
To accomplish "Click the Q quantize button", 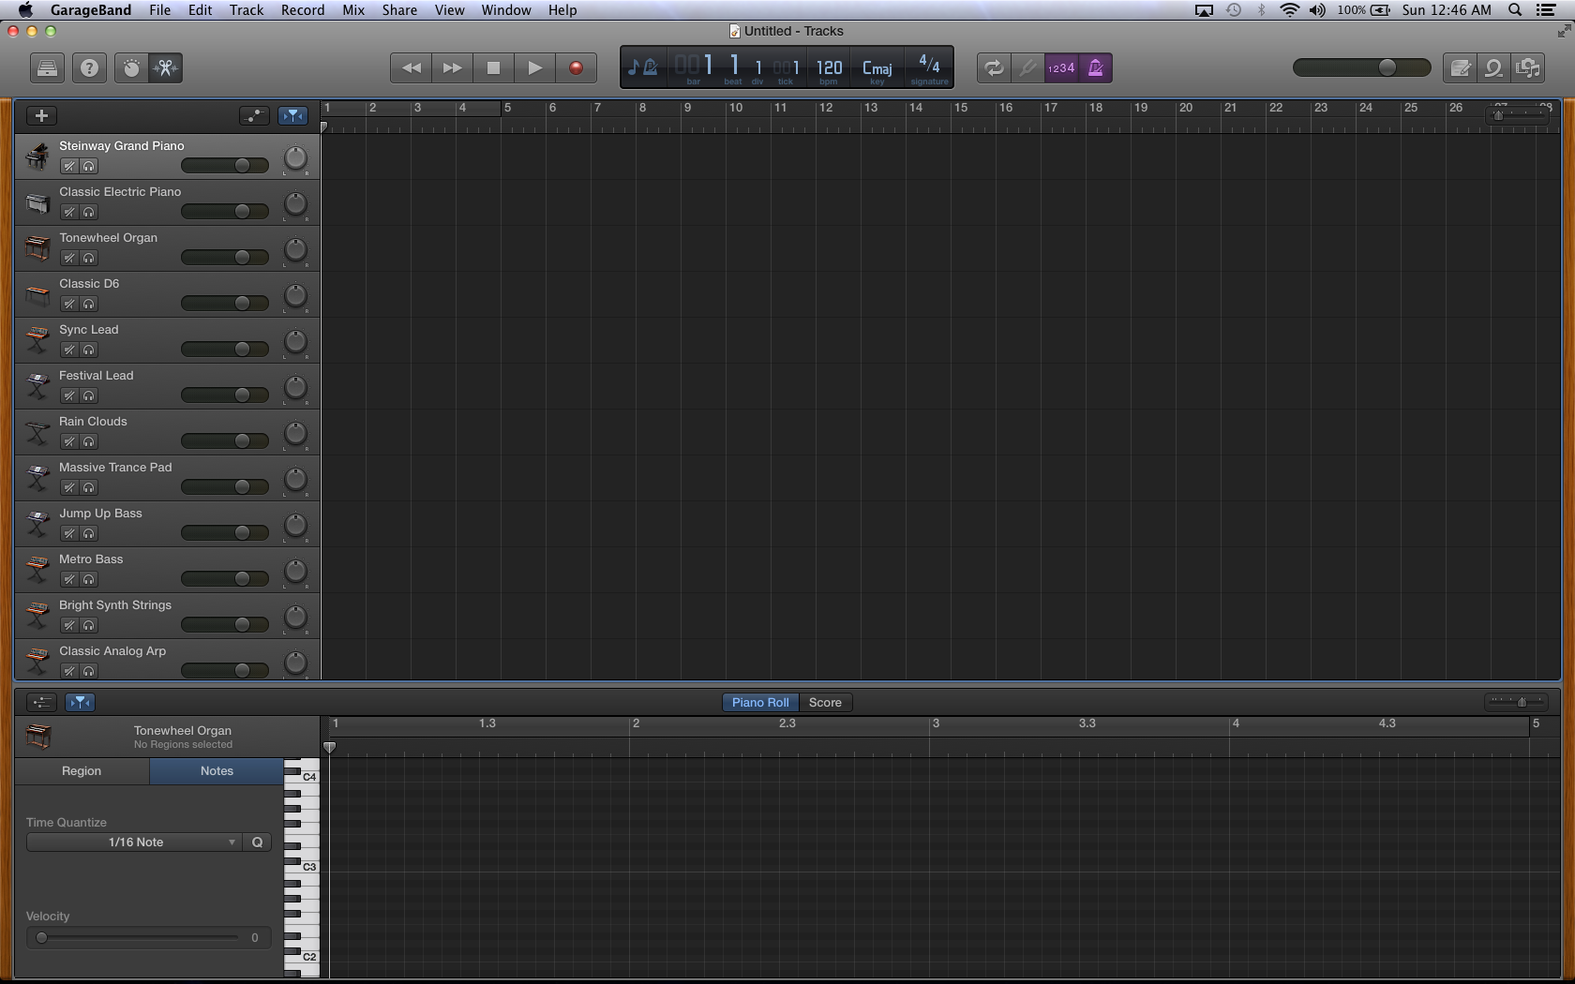I will [257, 842].
